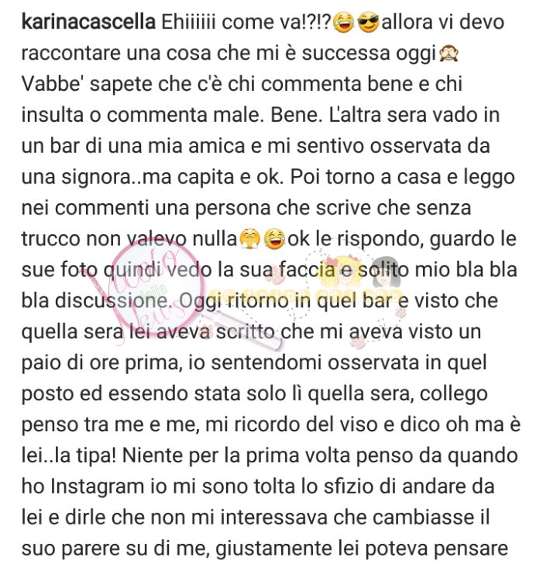Click the yellow watermark text banner
The image size is (543, 564).
click(305, 294)
